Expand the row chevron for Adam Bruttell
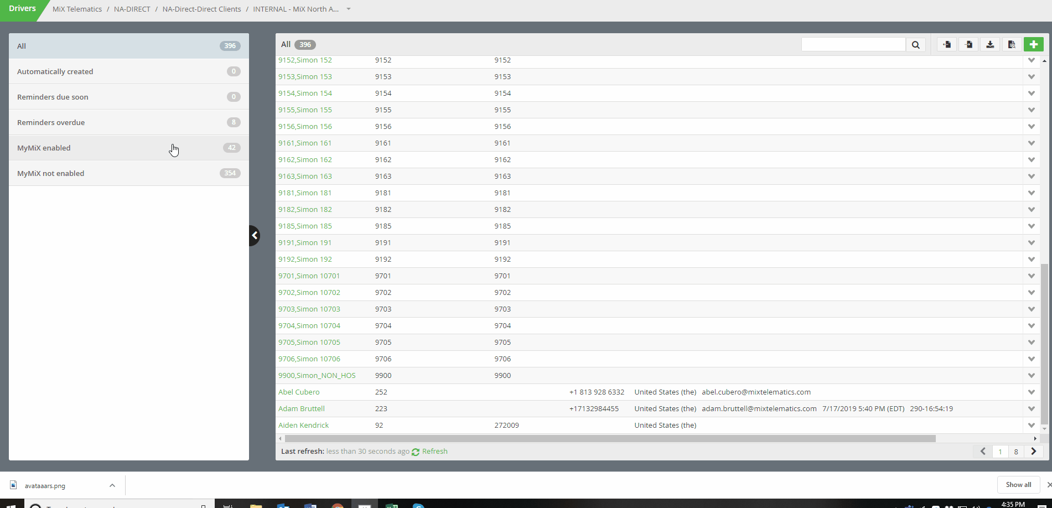 point(1031,408)
